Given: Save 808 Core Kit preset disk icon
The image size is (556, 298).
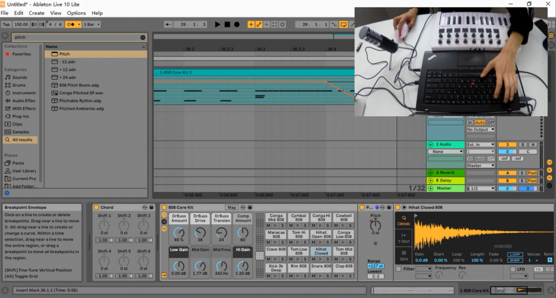Looking at the screenshot, I should click(250, 207).
